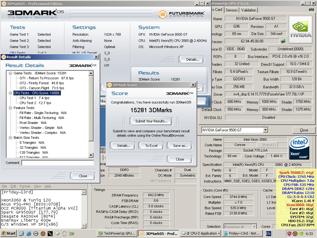Viewport: 317px width, 238px height.
Task: Select GT2 - Firefly Forest row
Action: point(42,83)
